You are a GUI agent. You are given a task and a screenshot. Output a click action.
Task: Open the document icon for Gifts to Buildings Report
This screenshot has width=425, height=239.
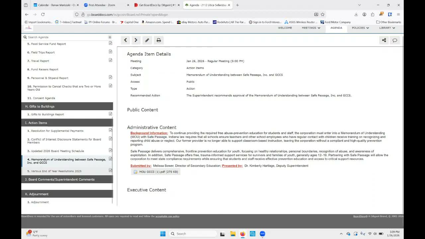click(111, 114)
